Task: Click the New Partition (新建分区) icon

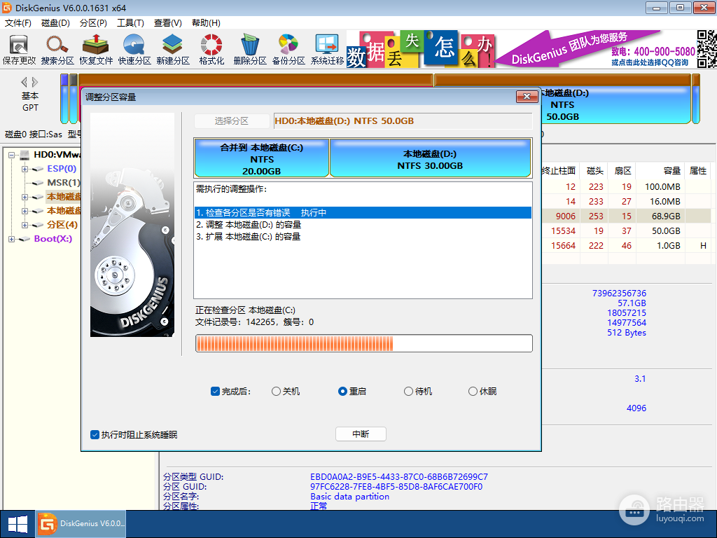Action: pos(173,50)
